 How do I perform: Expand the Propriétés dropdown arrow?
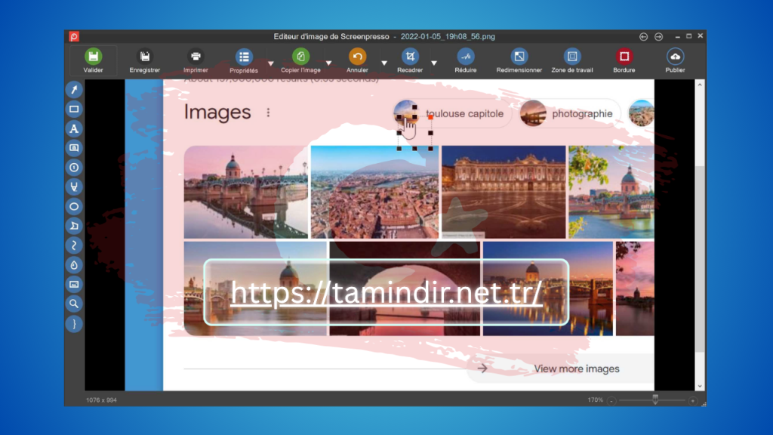(x=271, y=63)
